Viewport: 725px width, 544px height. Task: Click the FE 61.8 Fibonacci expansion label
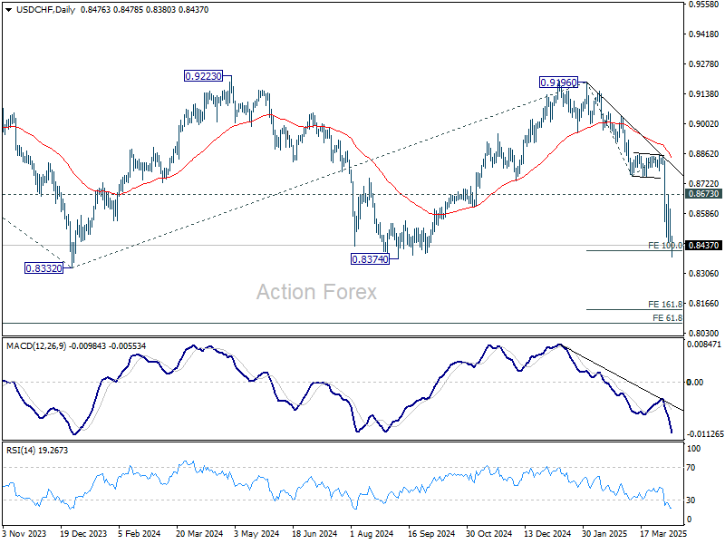coord(667,318)
